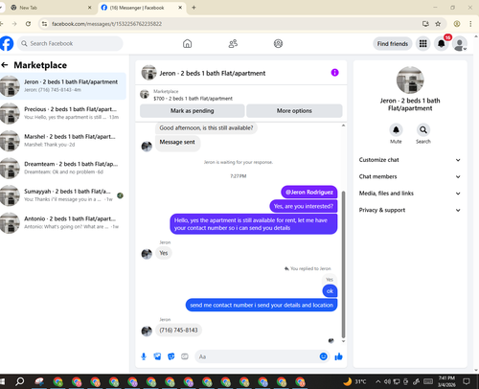
Task: Open the Groups icon in top navigation
Action: [278, 43]
